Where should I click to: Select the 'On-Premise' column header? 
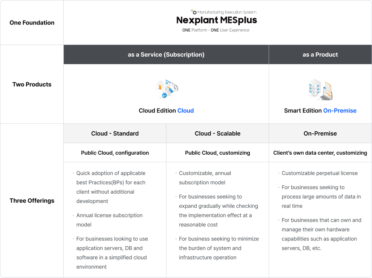click(320, 133)
